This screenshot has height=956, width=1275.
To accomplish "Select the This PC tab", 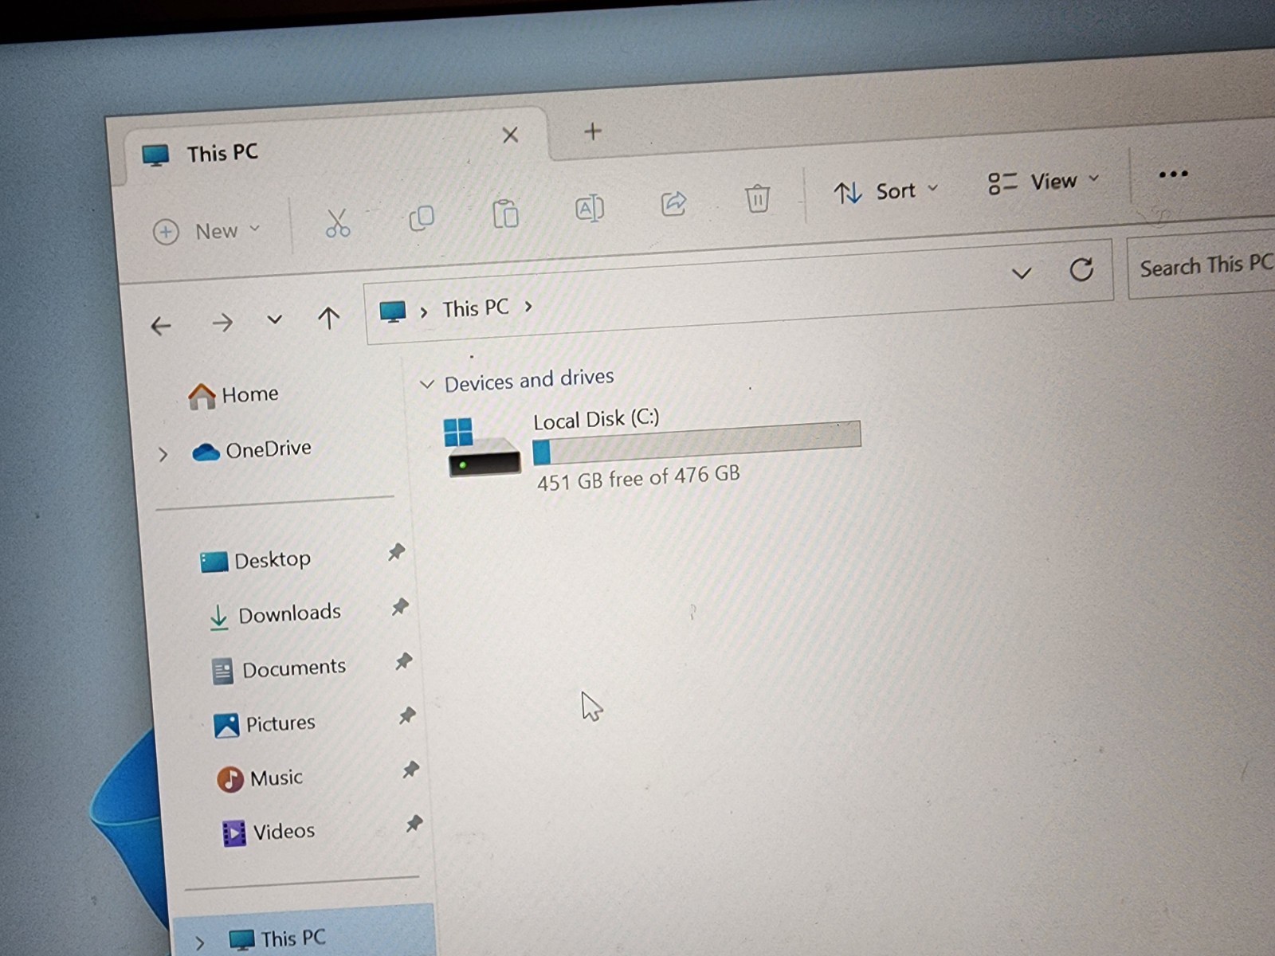I will 335,148.
